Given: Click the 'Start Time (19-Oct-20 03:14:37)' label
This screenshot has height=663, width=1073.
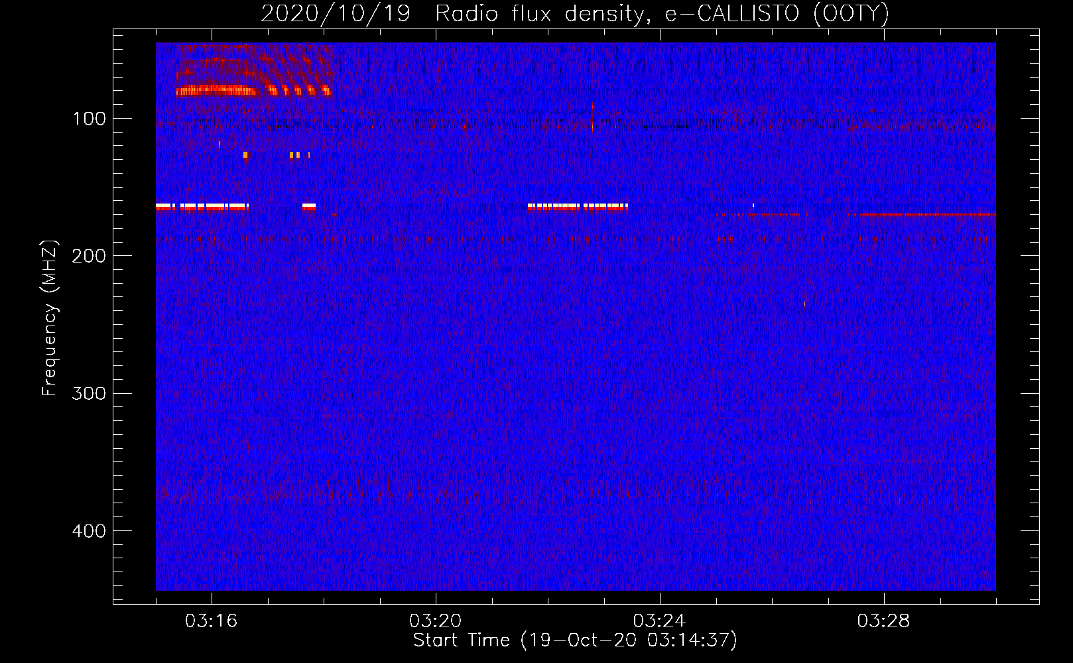Looking at the screenshot, I should (575, 640).
